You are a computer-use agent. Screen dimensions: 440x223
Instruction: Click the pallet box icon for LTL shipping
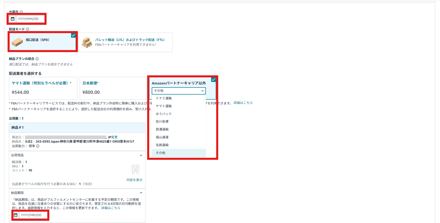pos(87,42)
